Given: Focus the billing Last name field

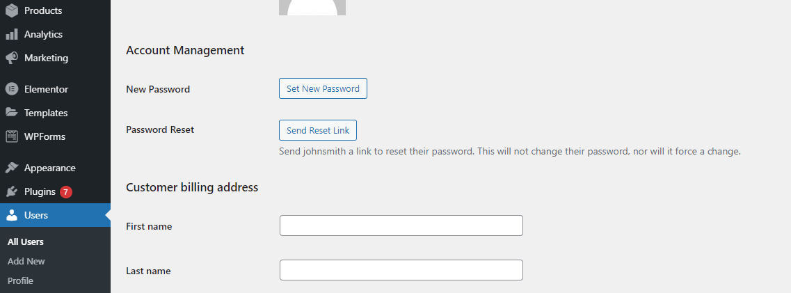Looking at the screenshot, I should [x=401, y=270].
